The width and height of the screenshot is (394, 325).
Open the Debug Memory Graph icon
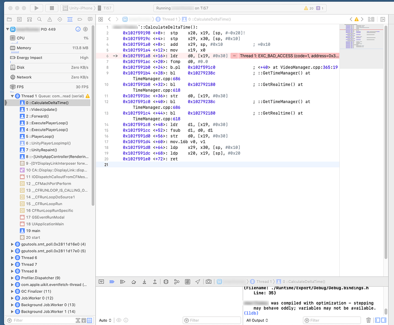click(176, 282)
